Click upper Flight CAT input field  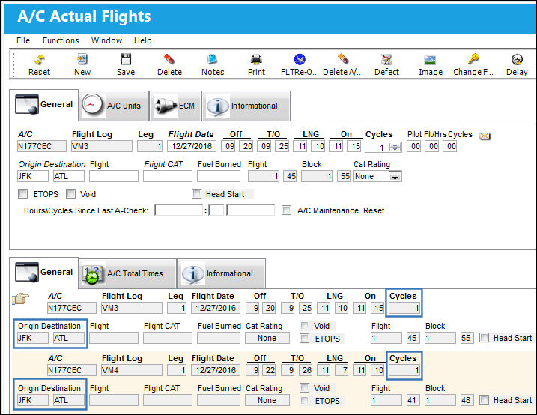[168, 176]
